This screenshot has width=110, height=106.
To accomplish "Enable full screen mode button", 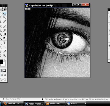I will 5,75.
